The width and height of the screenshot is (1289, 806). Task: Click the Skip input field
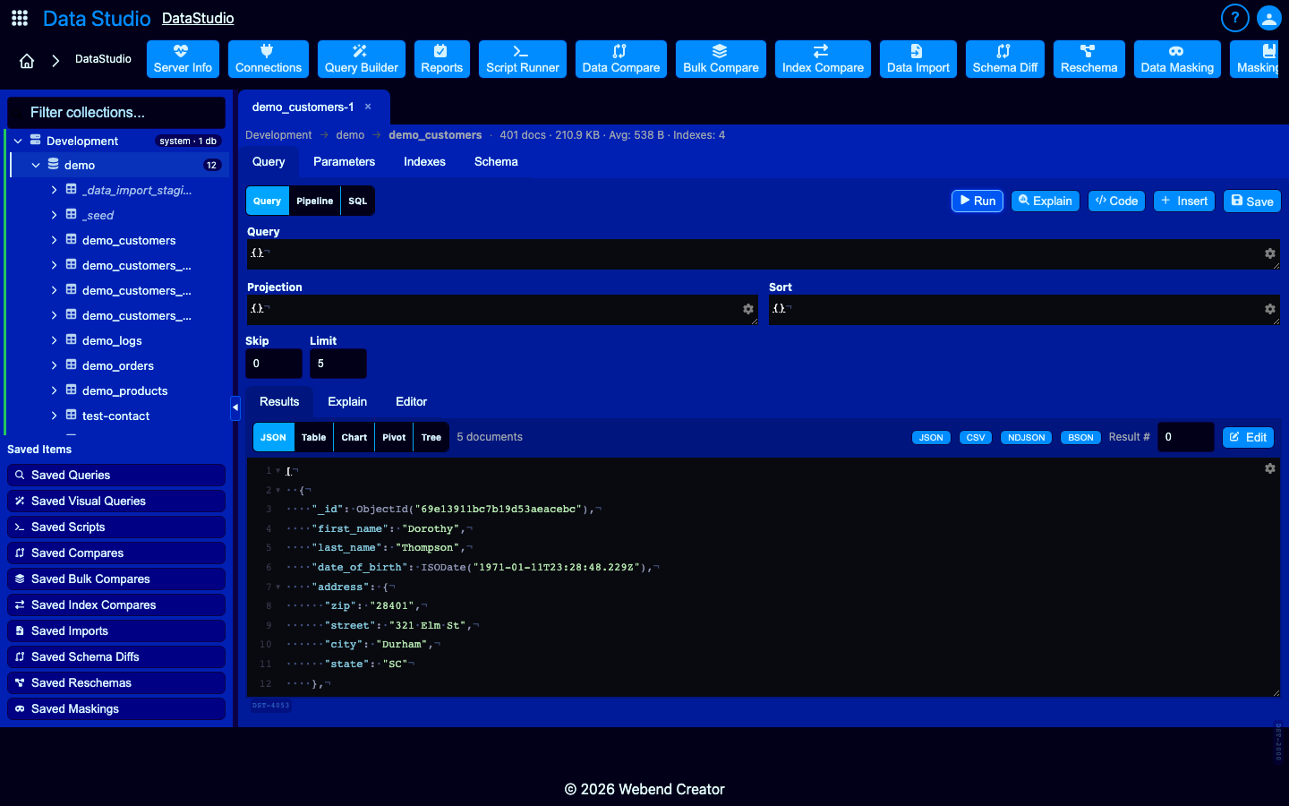[x=274, y=364]
